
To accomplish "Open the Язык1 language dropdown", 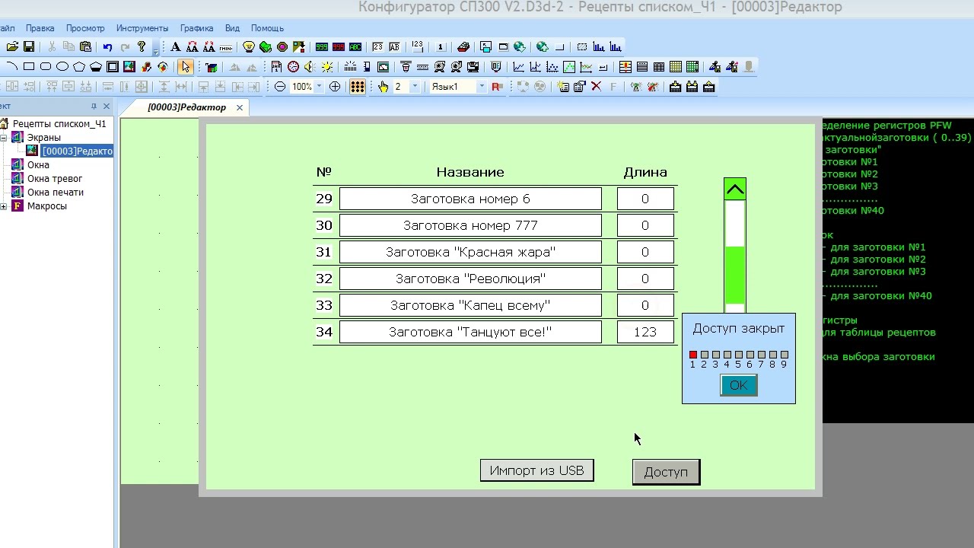I will tap(481, 87).
